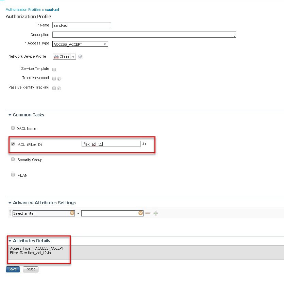Click the Description text field

coord(144,35)
